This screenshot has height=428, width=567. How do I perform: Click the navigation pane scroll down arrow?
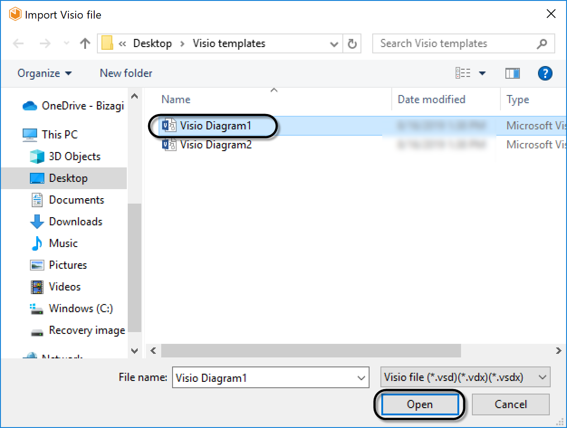[x=135, y=351]
